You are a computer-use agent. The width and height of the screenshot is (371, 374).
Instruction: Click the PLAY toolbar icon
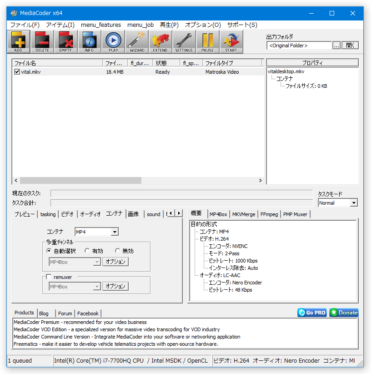pos(113,41)
